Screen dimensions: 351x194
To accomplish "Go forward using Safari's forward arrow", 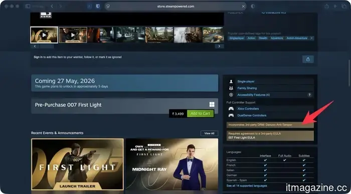I will pos(61,6).
